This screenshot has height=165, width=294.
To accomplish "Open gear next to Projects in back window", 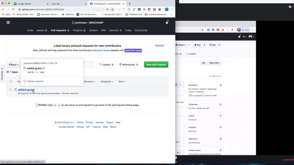I will coord(220,127).
